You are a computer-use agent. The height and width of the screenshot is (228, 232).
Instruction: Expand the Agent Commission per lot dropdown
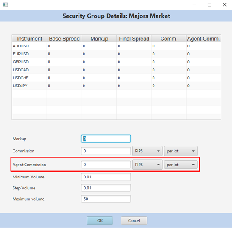point(180,165)
